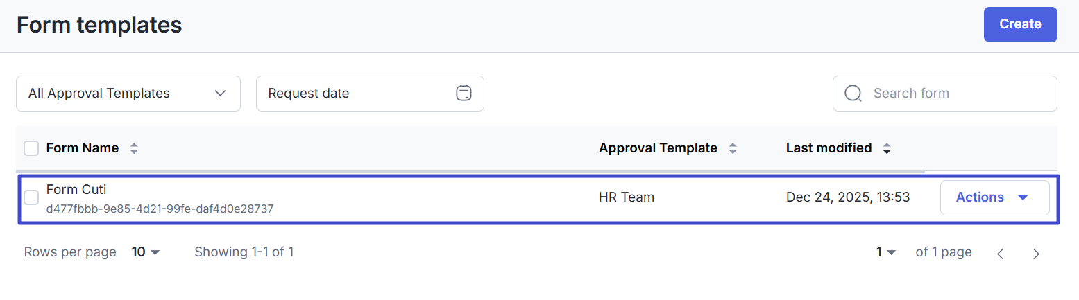Screen dimensions: 1079x300
Task: Open All Approval Templates dropdown
Action: coord(128,94)
